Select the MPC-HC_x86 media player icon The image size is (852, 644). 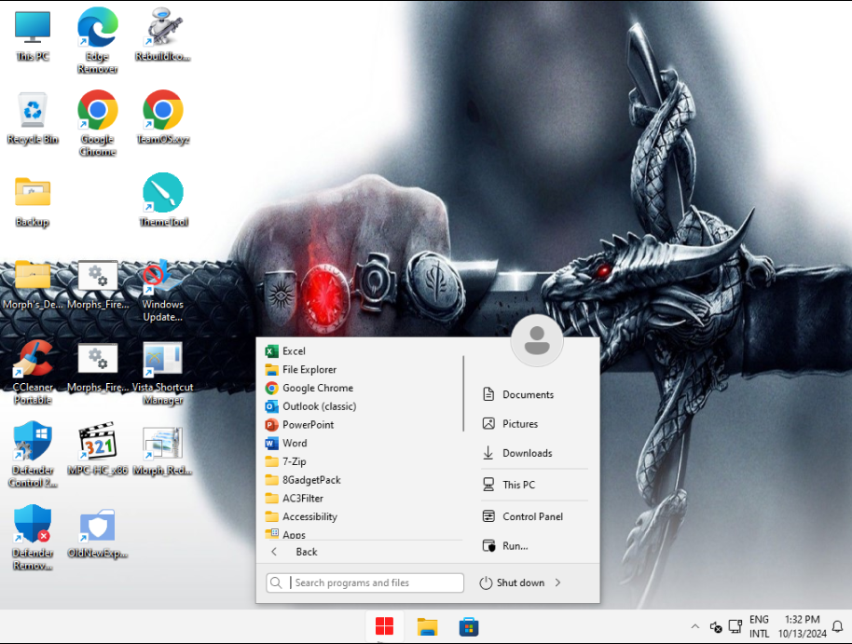98,449
